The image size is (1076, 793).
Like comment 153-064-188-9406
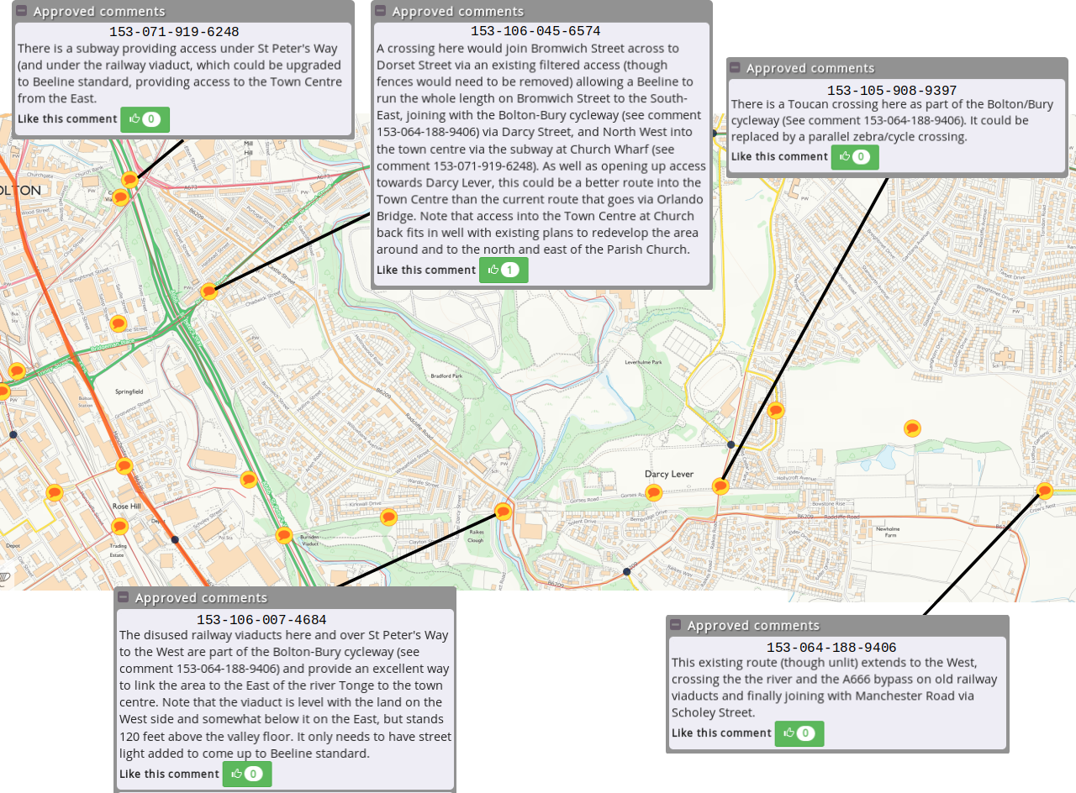click(x=799, y=733)
